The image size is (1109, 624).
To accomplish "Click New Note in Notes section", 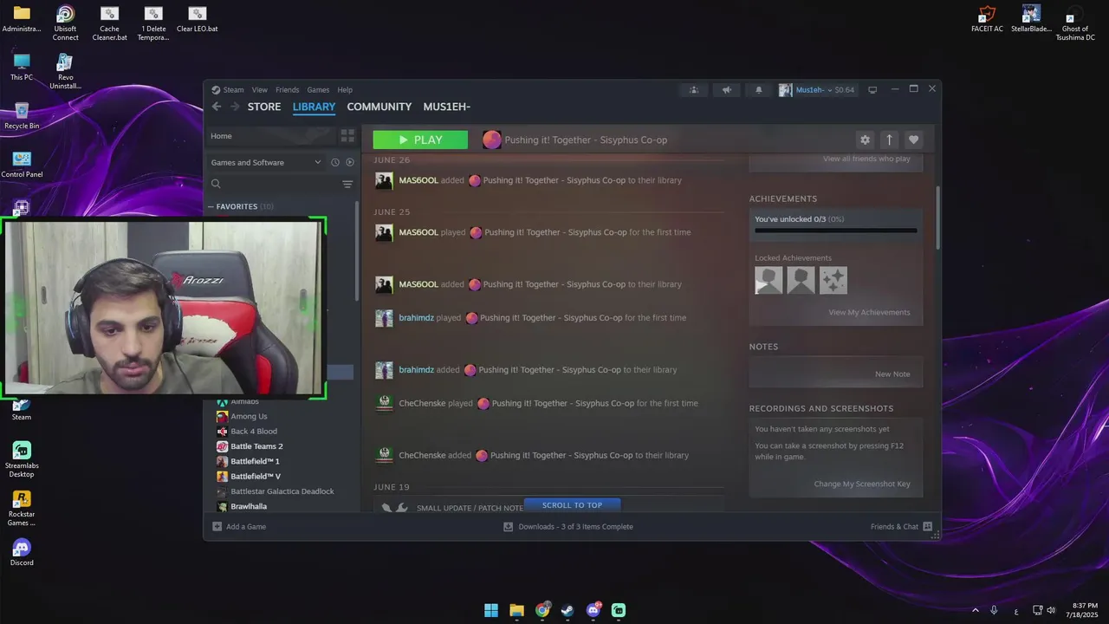I will point(892,374).
